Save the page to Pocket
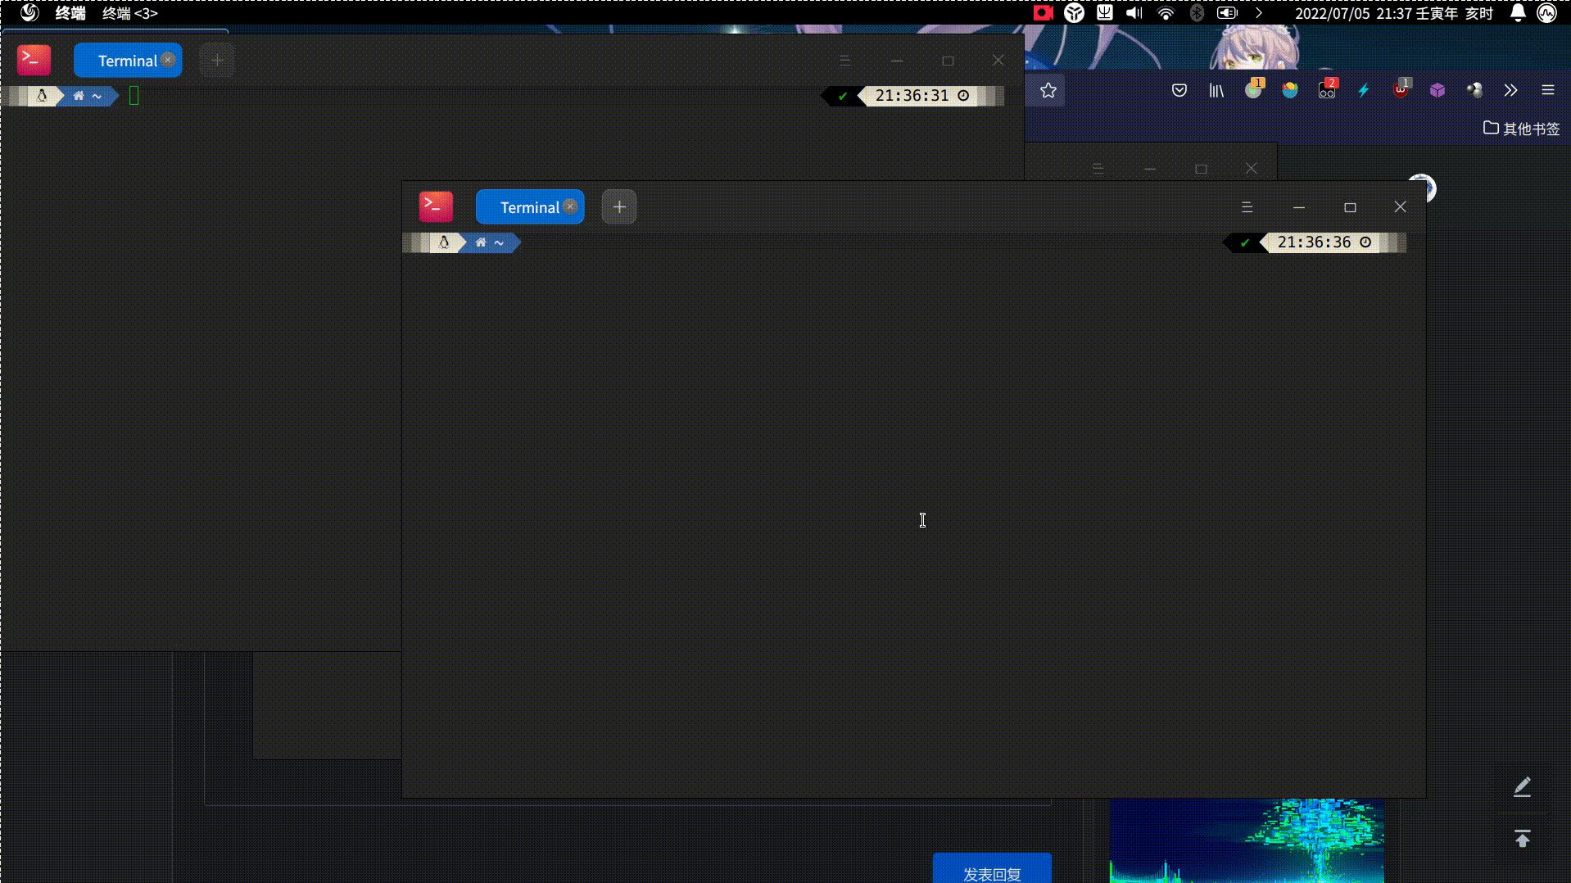 (x=1179, y=90)
